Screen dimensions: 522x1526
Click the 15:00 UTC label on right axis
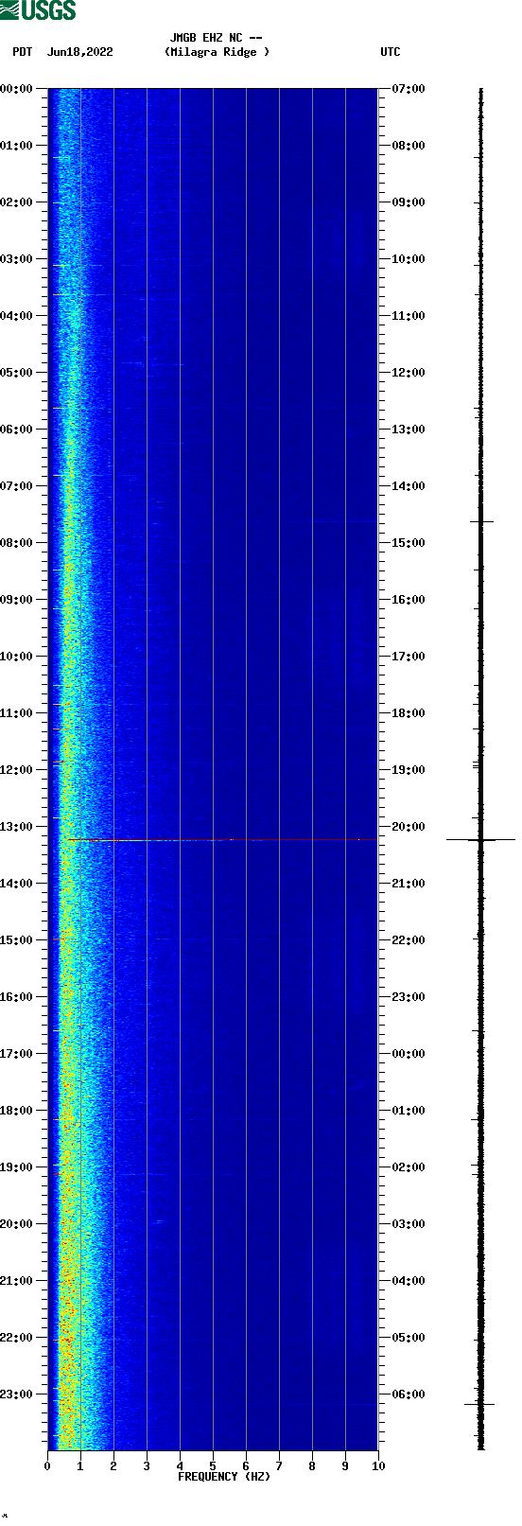(x=409, y=543)
